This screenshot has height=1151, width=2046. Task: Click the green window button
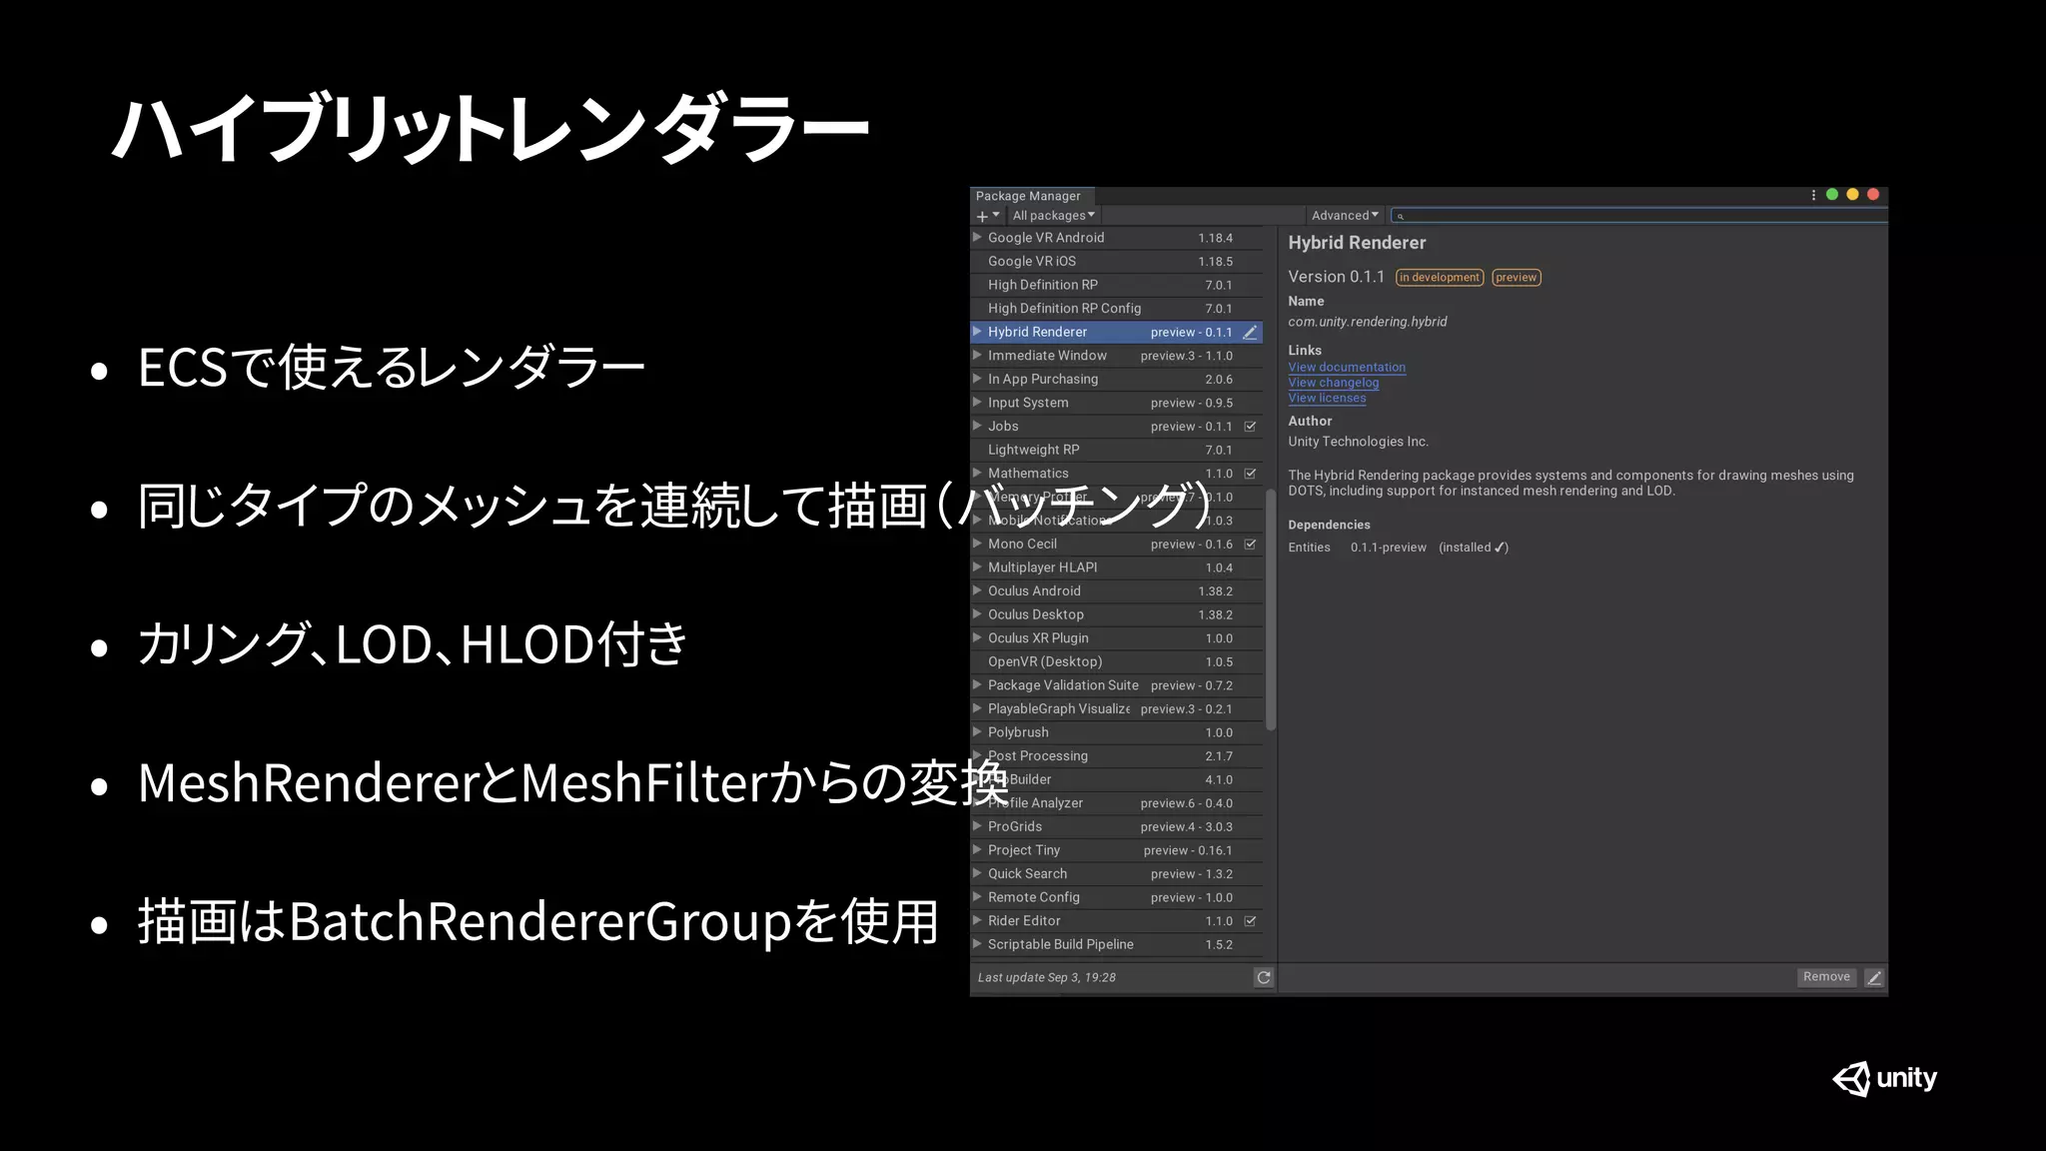pos(1832,195)
